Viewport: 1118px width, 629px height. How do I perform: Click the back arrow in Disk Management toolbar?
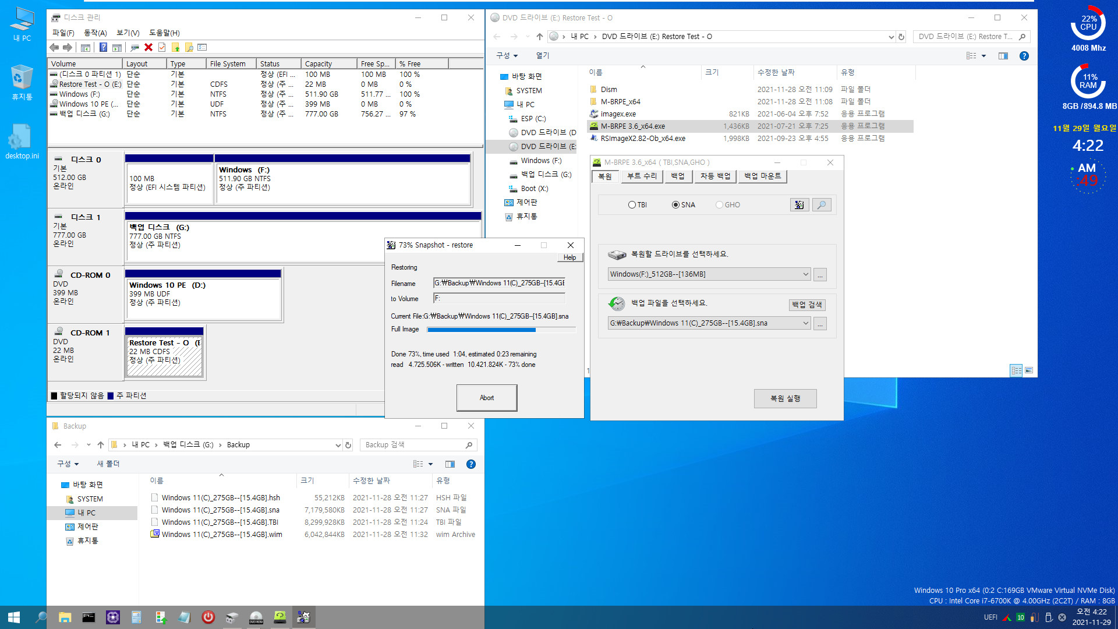54,48
